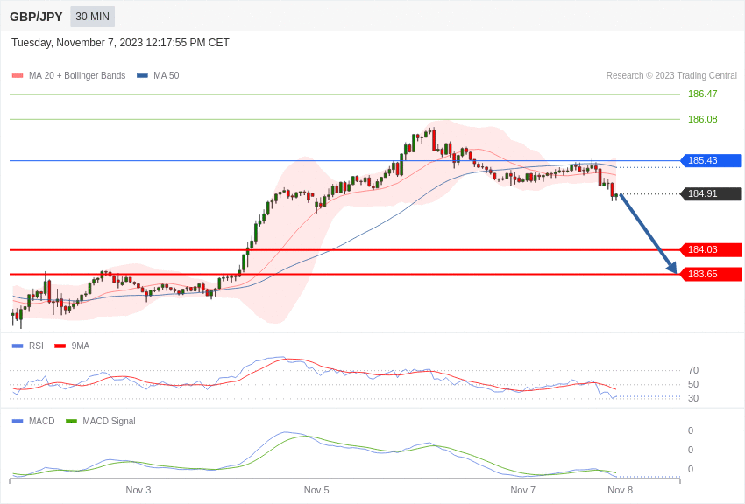Click the 186.08 resistance level value
The width and height of the screenshot is (745, 504).
click(x=703, y=119)
